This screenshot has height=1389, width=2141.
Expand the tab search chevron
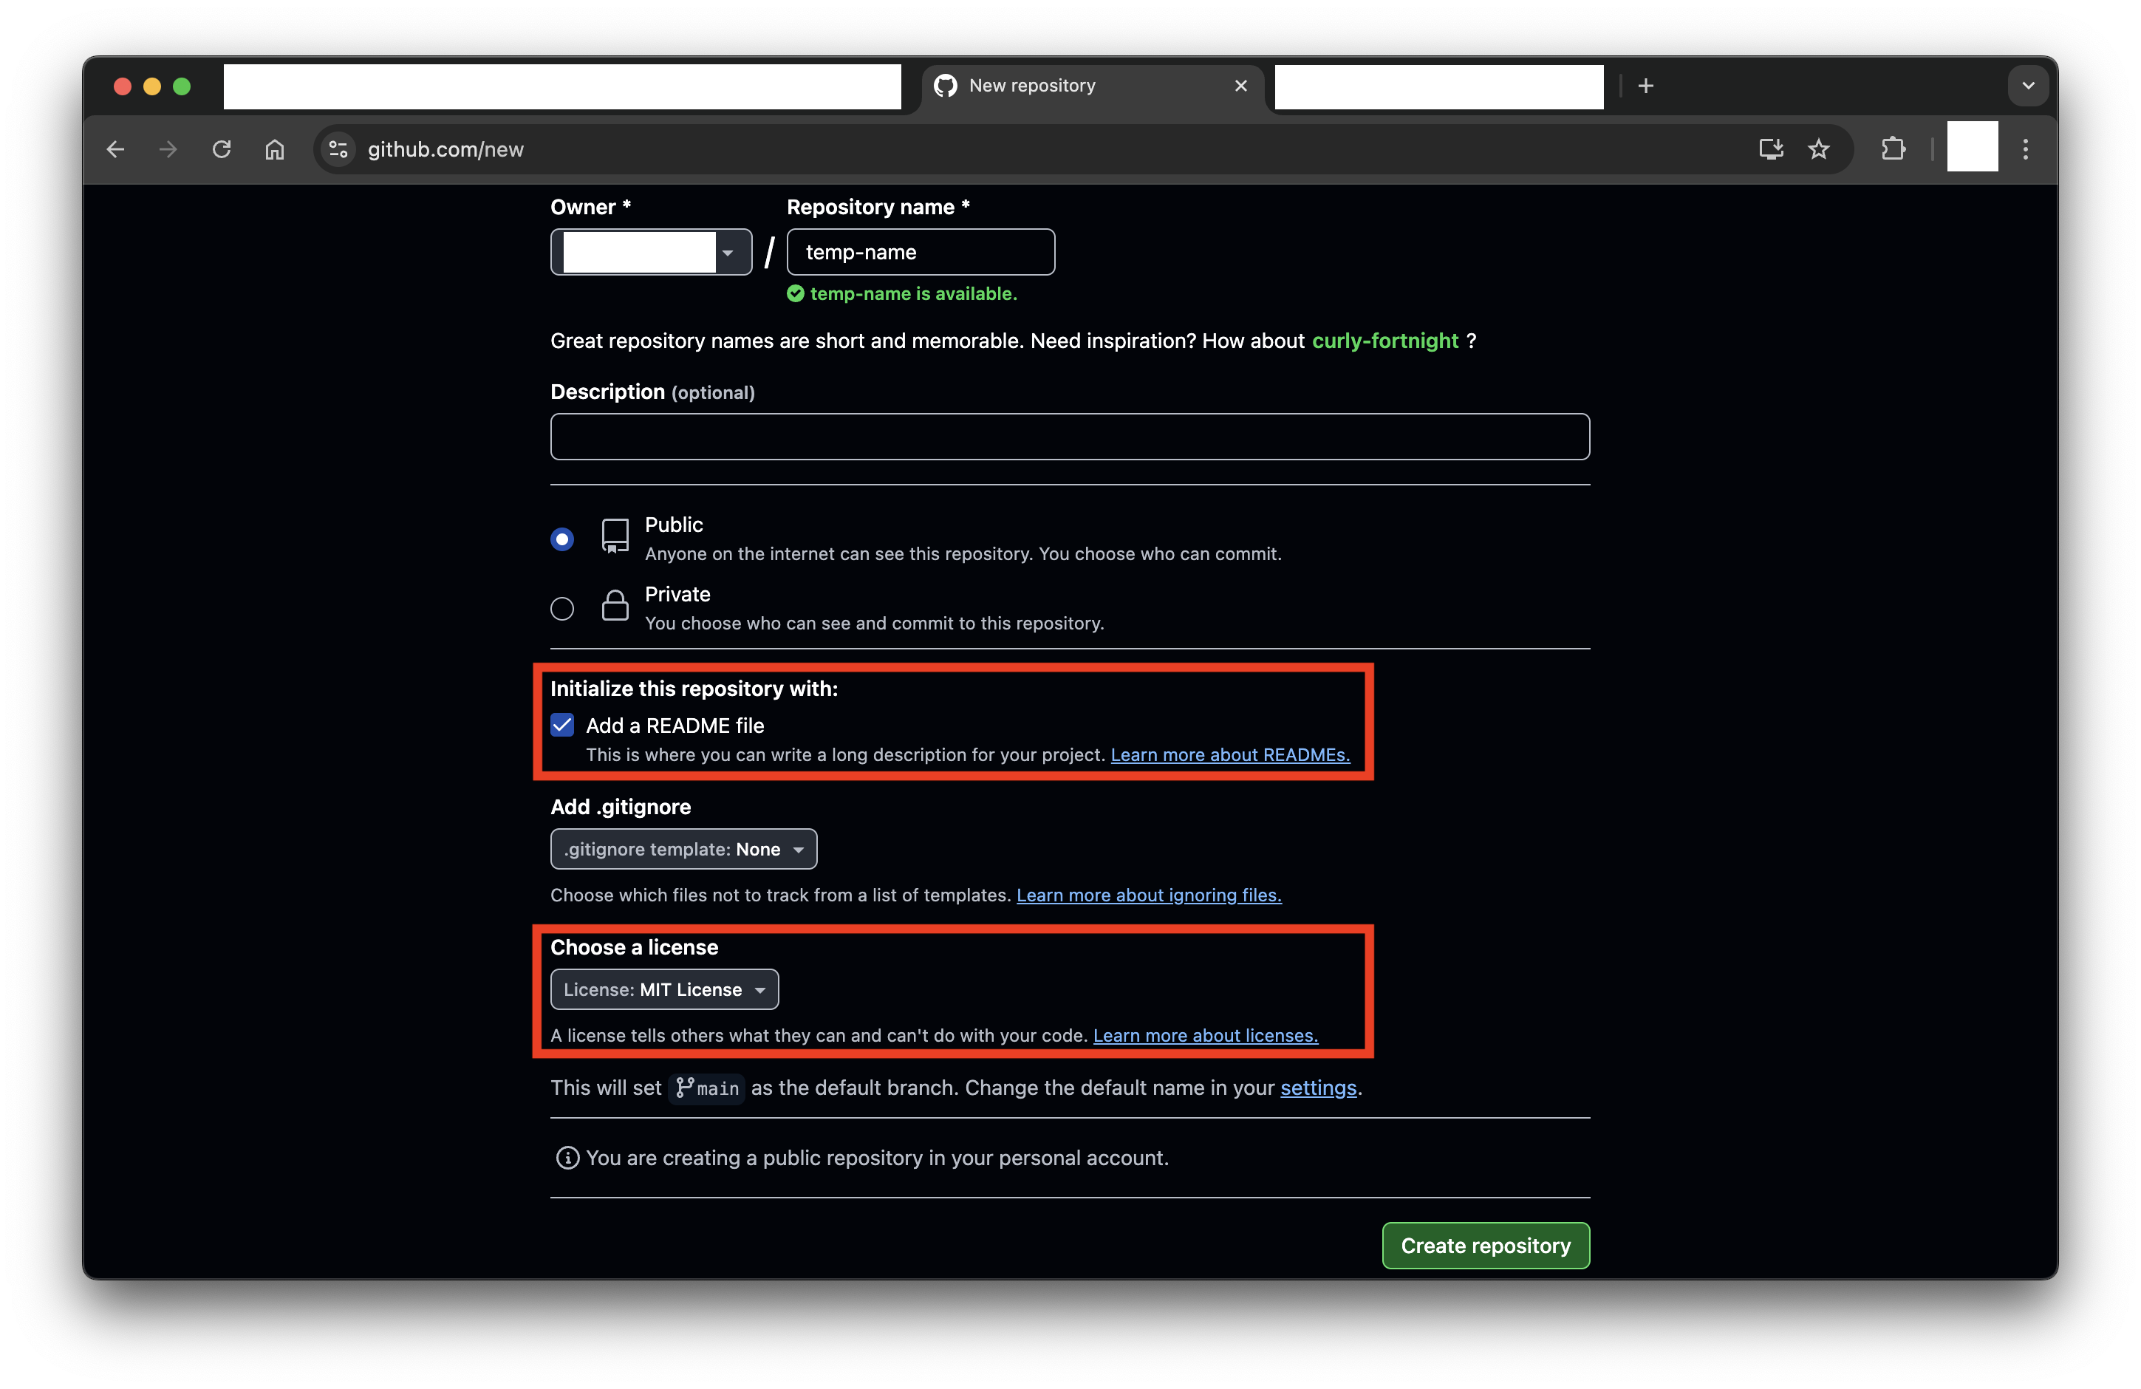(x=2028, y=86)
